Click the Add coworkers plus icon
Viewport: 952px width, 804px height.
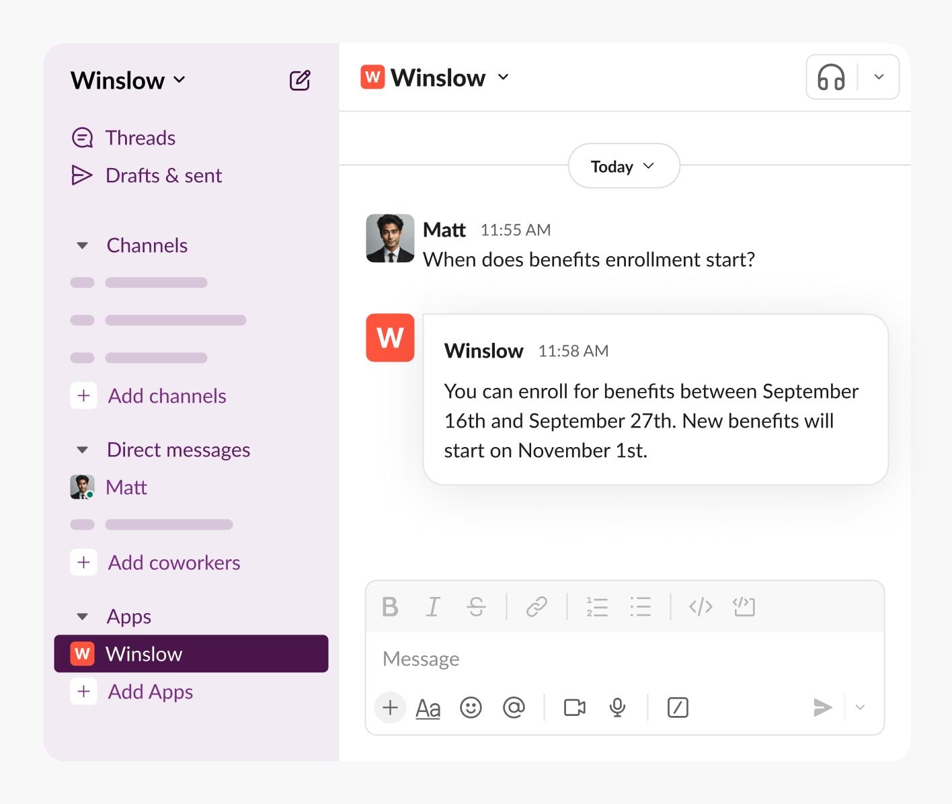[83, 562]
